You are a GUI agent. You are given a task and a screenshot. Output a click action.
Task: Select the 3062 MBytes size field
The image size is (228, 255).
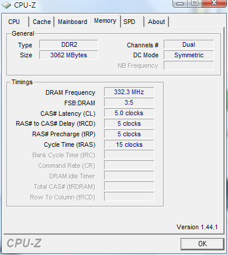[x=68, y=55]
